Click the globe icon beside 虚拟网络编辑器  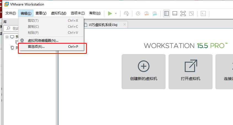pyautogui.click(x=22, y=40)
